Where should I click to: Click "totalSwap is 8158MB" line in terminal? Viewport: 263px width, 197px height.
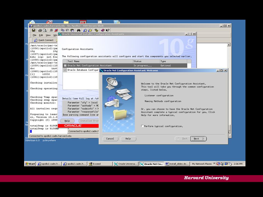pos(44,129)
